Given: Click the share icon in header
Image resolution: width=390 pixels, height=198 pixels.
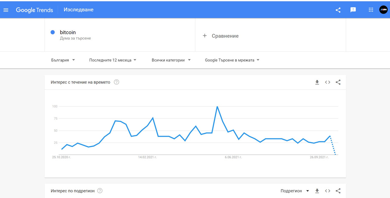Looking at the screenshot, I should coord(338,10).
